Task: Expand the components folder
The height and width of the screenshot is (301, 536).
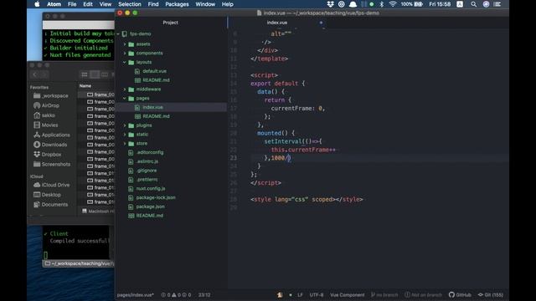Action: click(x=125, y=54)
